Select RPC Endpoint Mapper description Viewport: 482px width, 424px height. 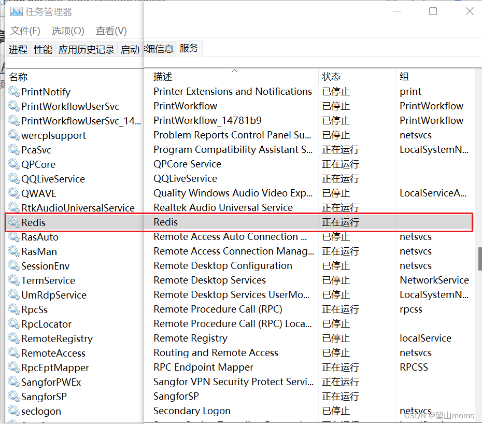[203, 367]
